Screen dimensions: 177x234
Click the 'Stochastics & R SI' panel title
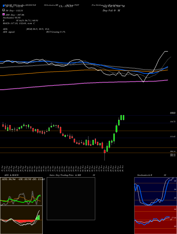[152, 175]
